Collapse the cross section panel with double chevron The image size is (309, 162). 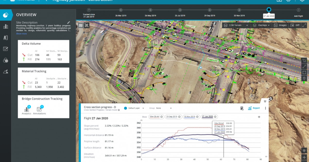coord(265,101)
